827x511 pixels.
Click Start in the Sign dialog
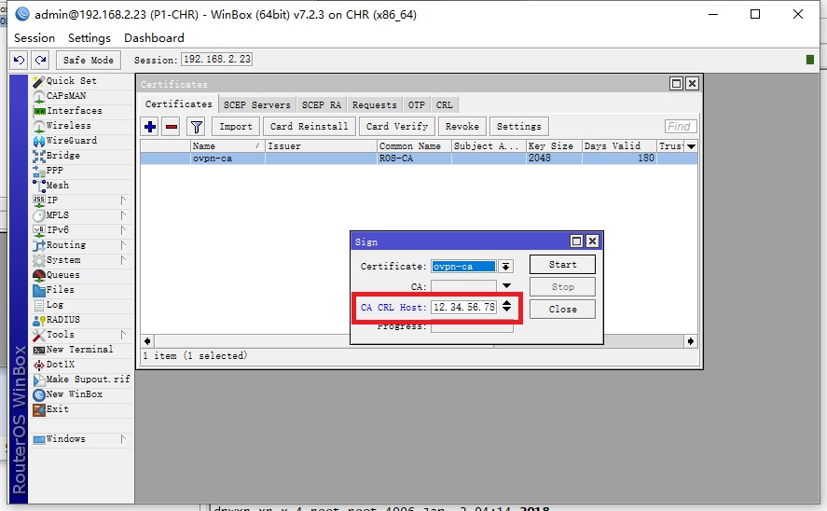click(562, 265)
